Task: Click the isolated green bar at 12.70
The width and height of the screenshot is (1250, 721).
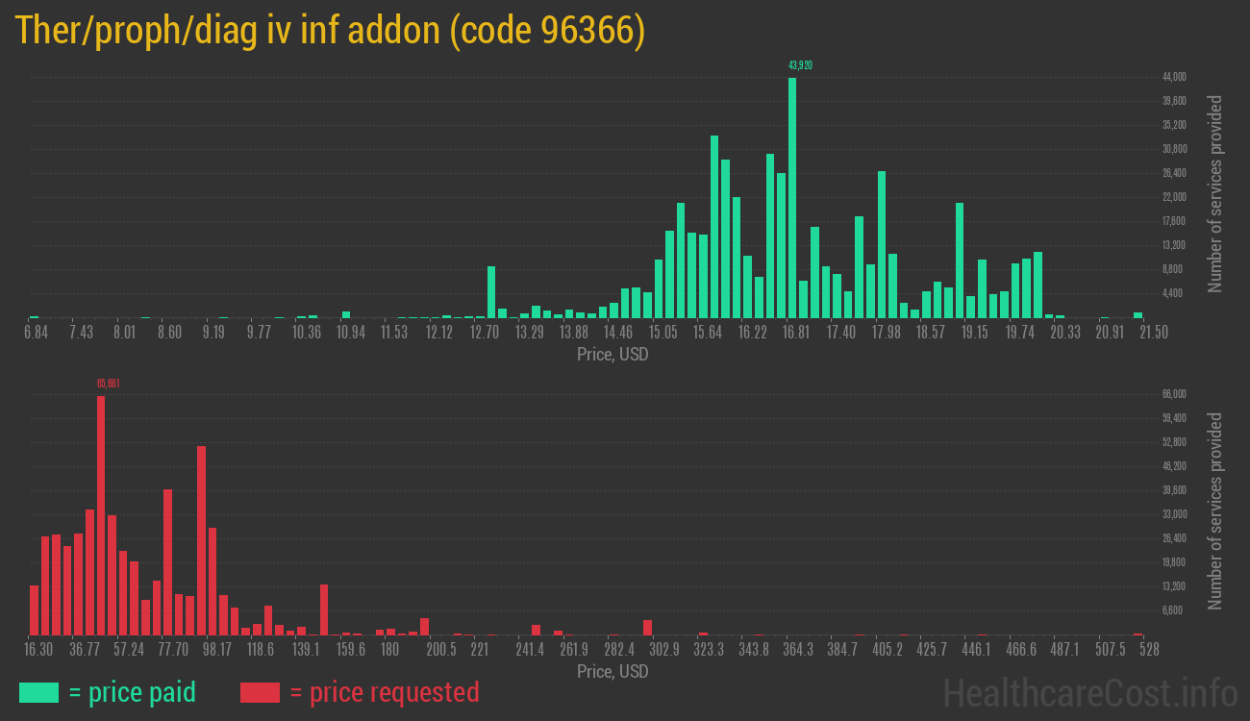Action: 491,291
